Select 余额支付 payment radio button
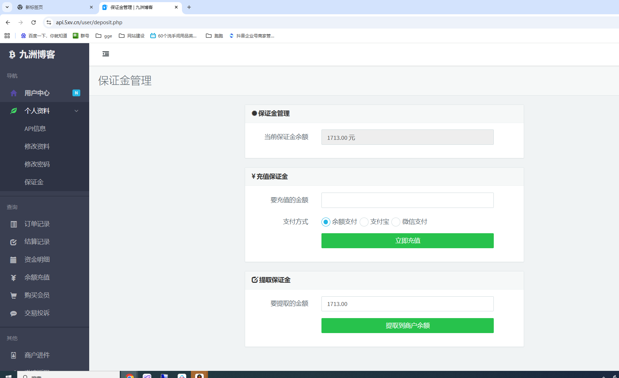 (x=326, y=222)
